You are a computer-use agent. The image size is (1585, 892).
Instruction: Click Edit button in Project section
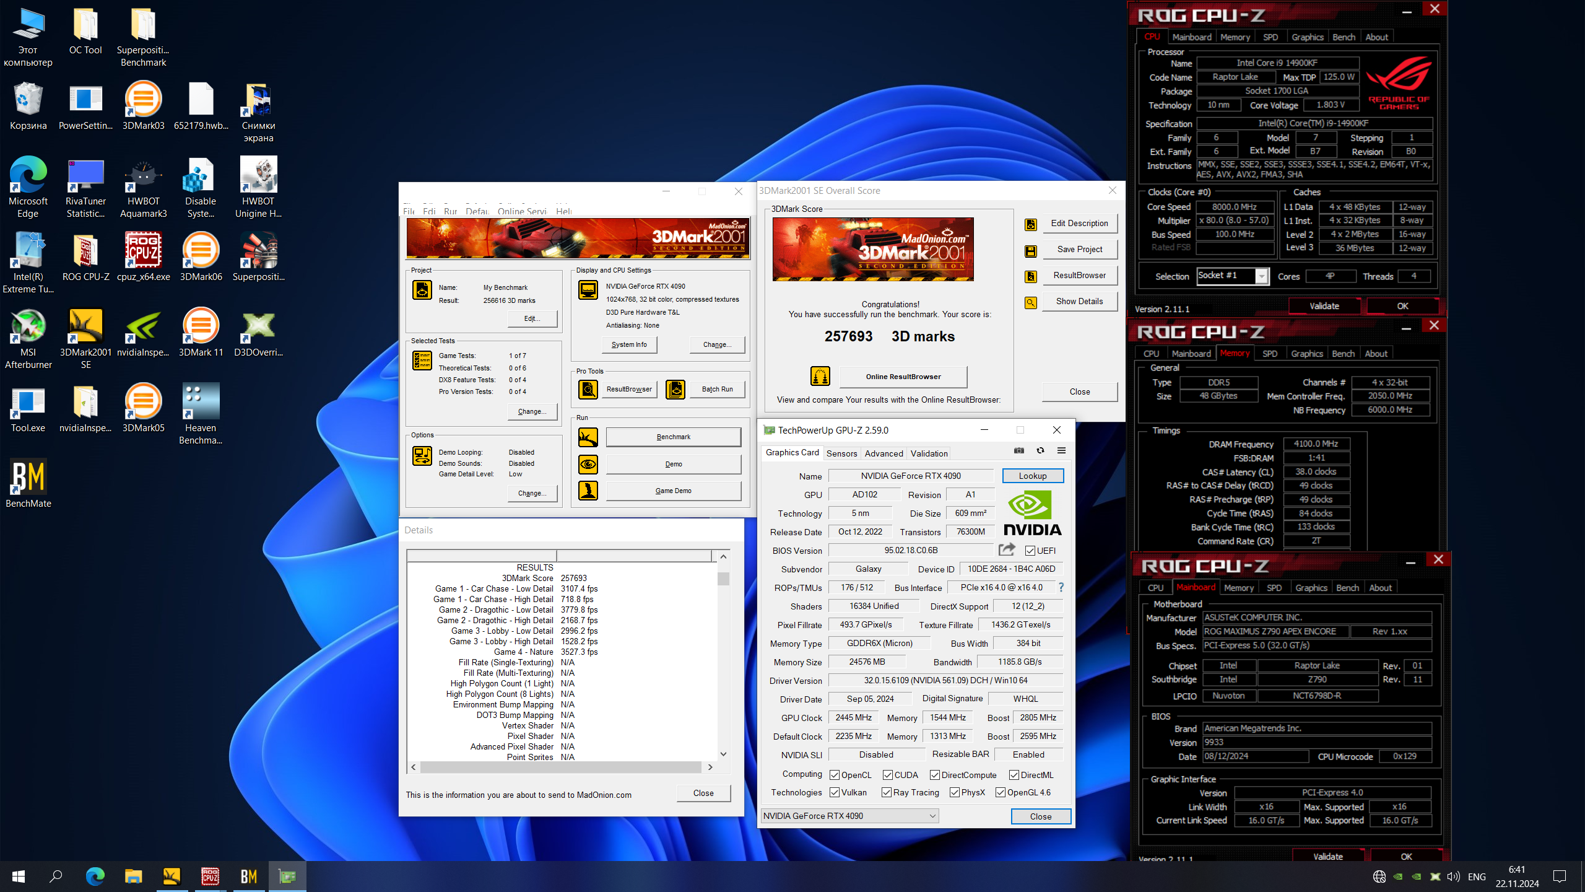(x=532, y=318)
